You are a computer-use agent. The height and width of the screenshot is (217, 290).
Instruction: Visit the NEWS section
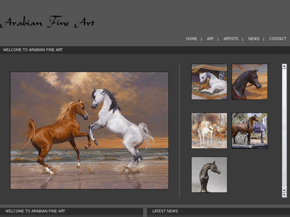[x=254, y=39]
